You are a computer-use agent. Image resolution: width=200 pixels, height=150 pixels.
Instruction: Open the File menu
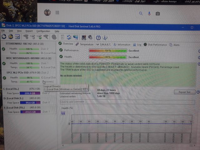tap(3, 31)
